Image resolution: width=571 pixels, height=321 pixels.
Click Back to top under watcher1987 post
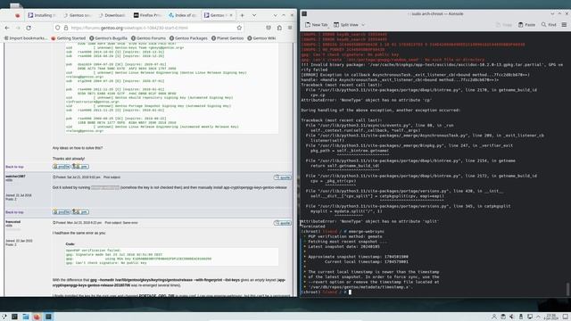14,212
